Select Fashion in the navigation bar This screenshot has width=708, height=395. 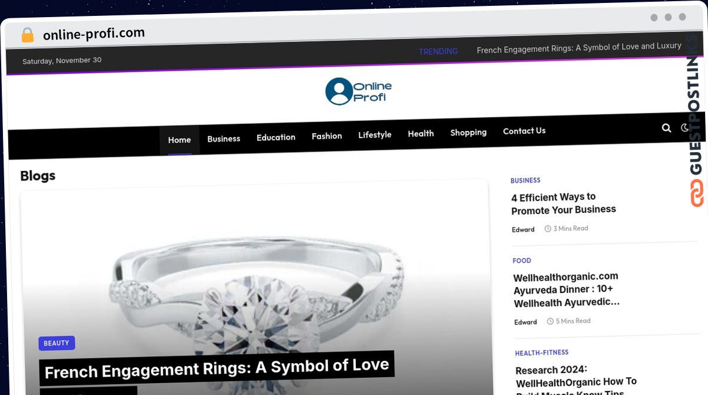click(x=327, y=136)
